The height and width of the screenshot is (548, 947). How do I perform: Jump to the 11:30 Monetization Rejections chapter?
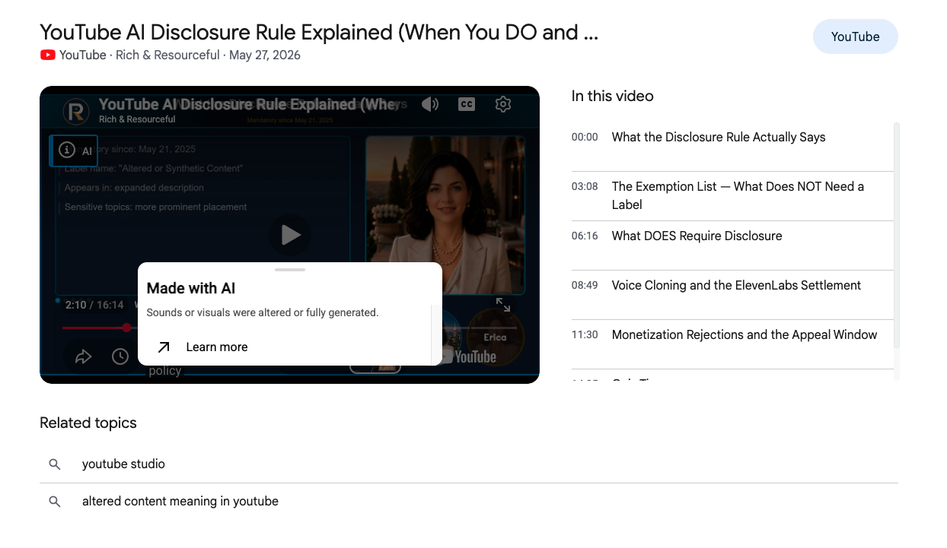pos(732,344)
